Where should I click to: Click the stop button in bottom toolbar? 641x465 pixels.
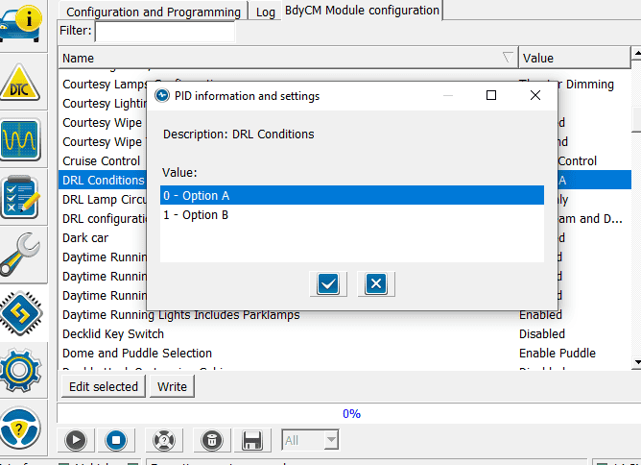pos(116,440)
